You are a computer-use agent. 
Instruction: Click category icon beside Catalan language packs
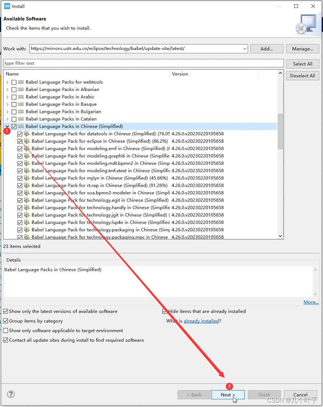(21, 119)
